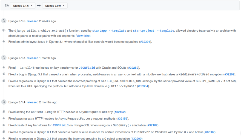Open the Django 3.1.6 version dropdown
The image size is (241, 140).
pyautogui.click(x=23, y=6)
